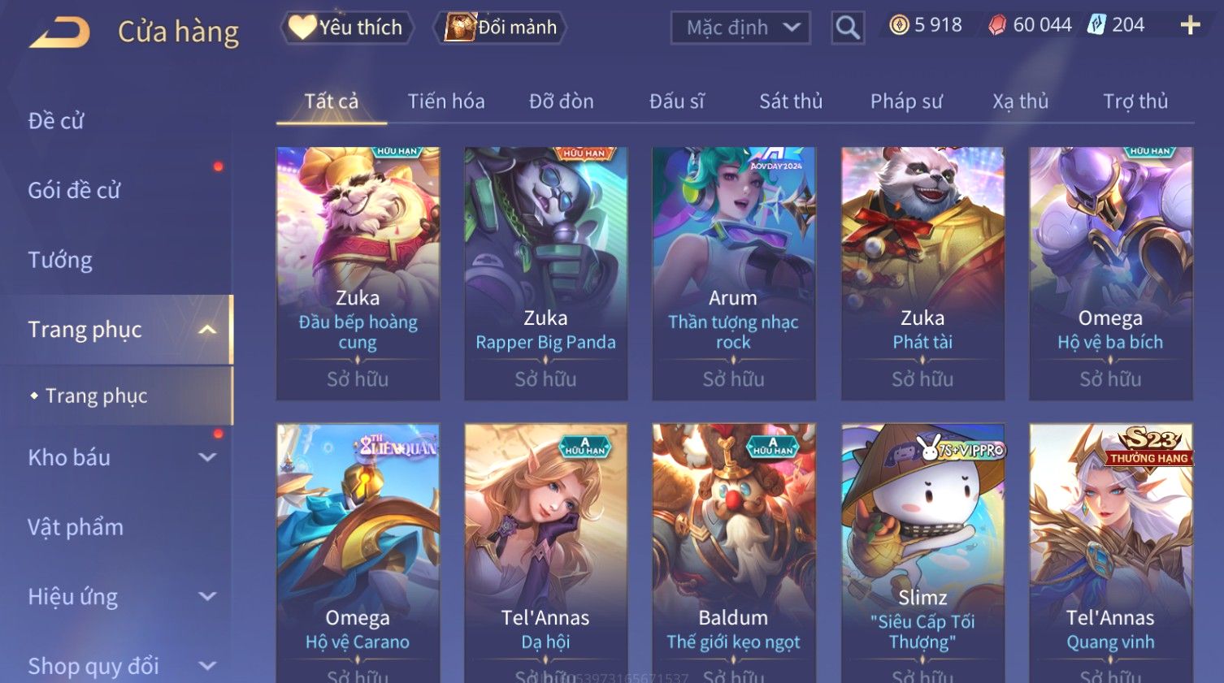1224x683 pixels.
Task: Tap the red ruby currency icon
Action: tap(997, 25)
